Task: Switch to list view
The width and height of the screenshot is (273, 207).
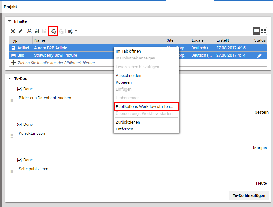Action: pyautogui.click(x=256, y=31)
